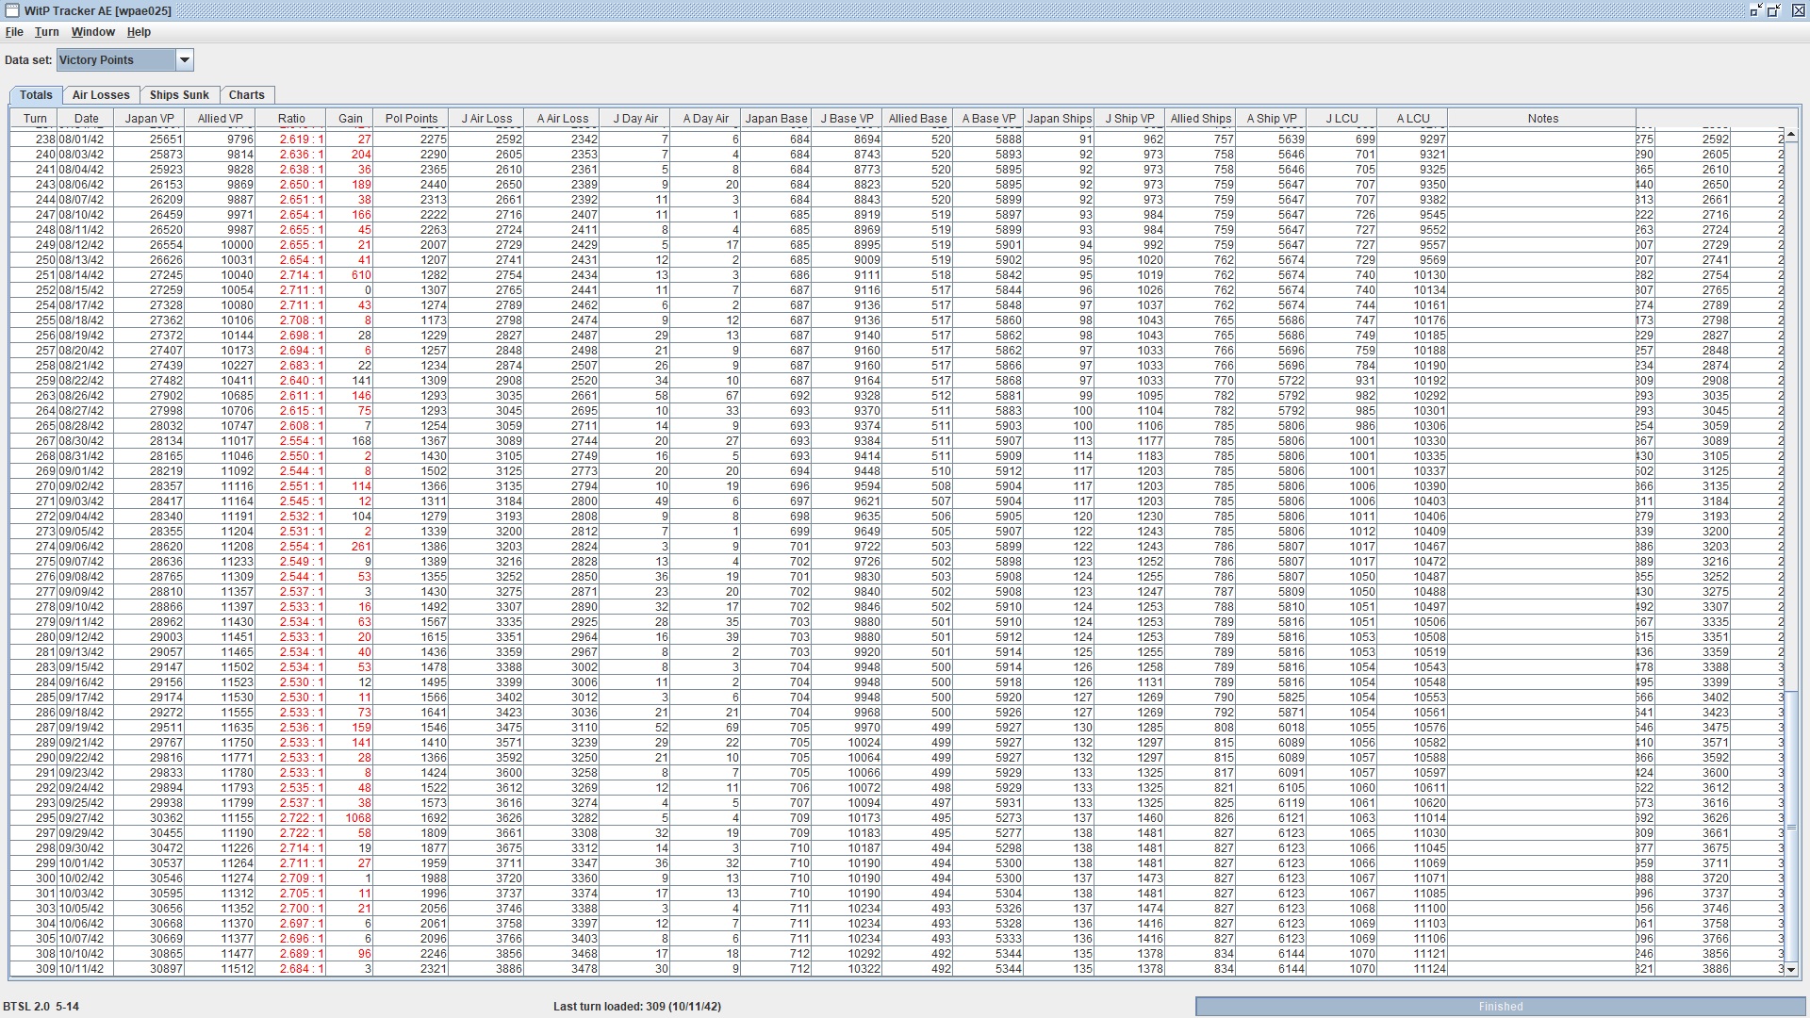Open the Turn menu
Image resolution: width=1810 pixels, height=1018 pixels.
coord(46,32)
